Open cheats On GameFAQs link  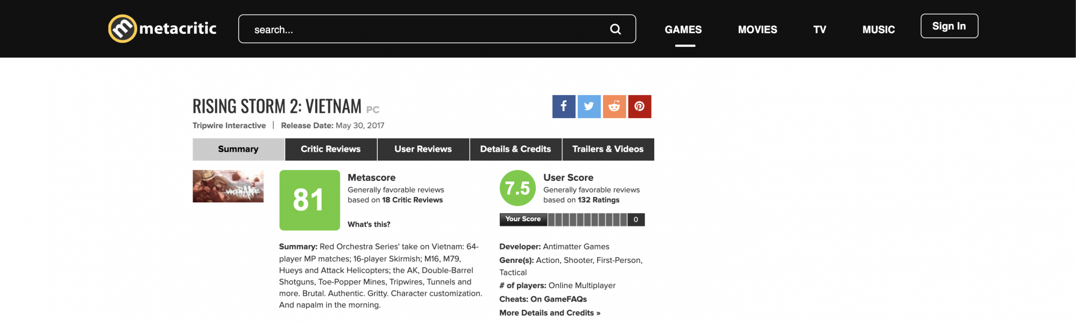coord(558,299)
